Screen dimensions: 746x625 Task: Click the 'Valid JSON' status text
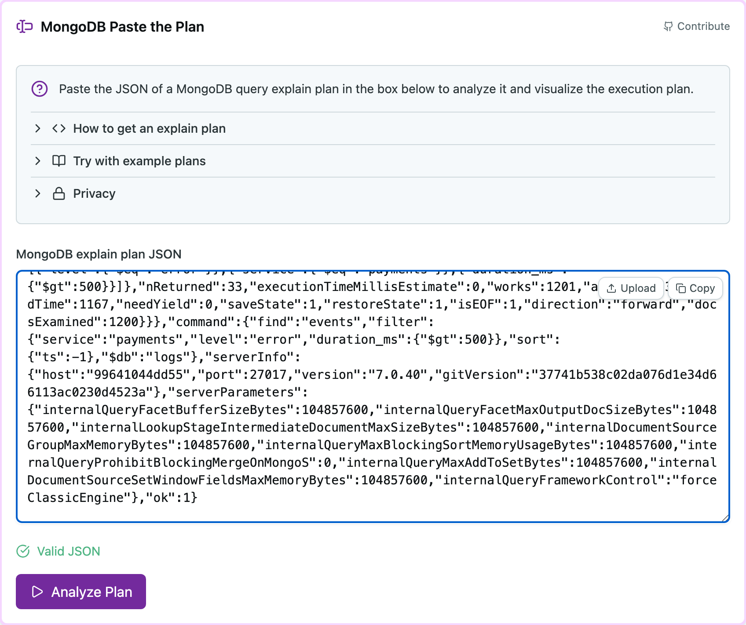coord(69,551)
